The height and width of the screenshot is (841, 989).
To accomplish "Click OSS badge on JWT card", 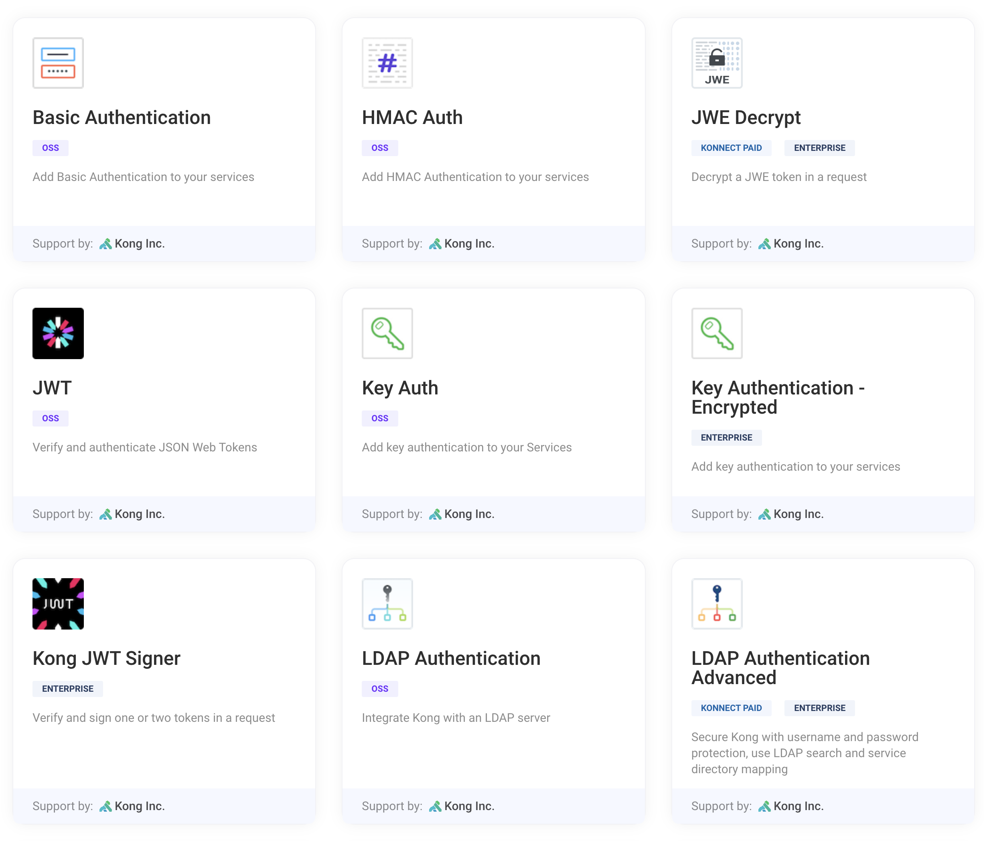I will pyautogui.click(x=51, y=418).
